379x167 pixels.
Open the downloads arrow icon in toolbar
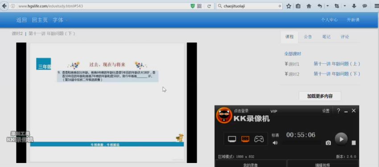[x=354, y=6]
